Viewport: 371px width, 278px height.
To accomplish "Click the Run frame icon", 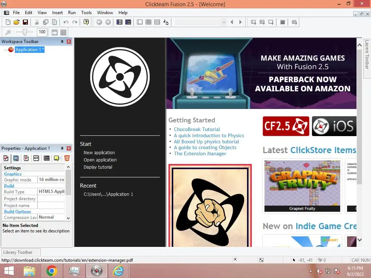I will click(x=271, y=22).
